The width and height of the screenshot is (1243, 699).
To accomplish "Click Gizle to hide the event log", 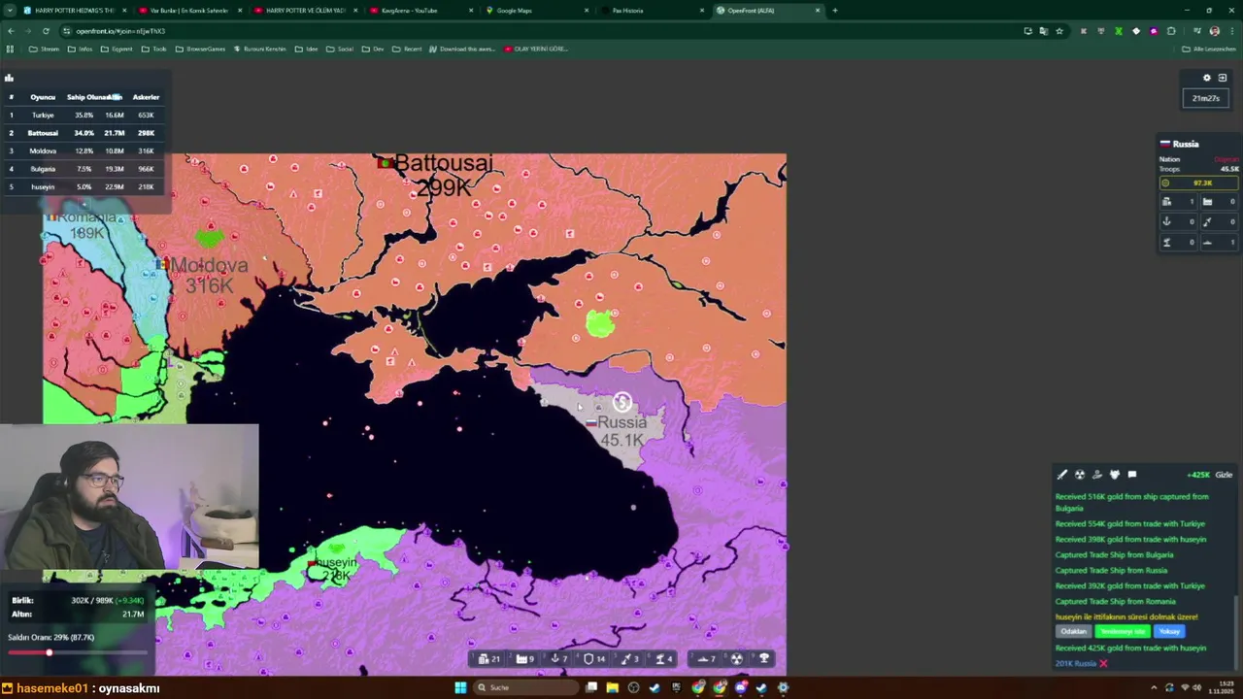I will 1224,475.
